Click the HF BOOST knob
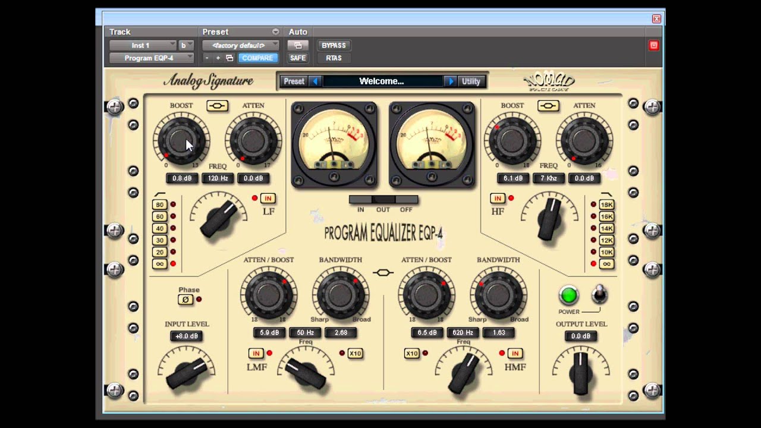The width and height of the screenshot is (761, 428). click(511, 141)
